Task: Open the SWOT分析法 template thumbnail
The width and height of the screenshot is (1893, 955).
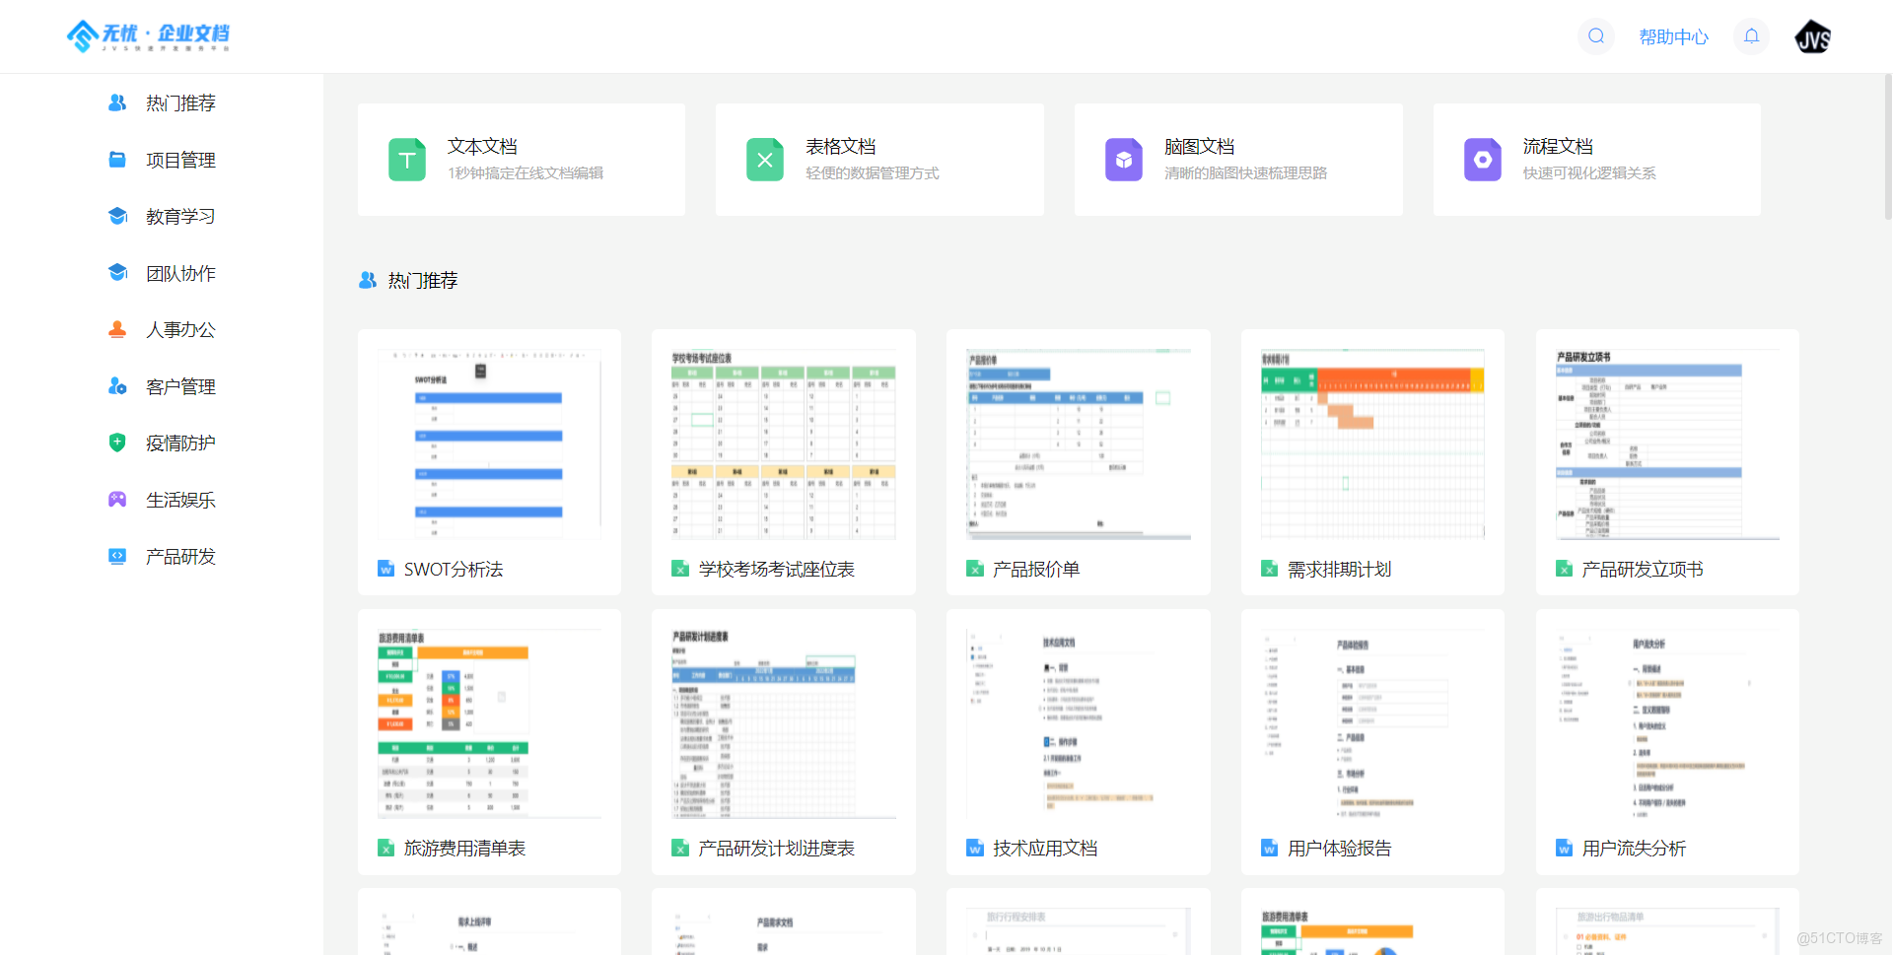Action: pyautogui.click(x=489, y=443)
